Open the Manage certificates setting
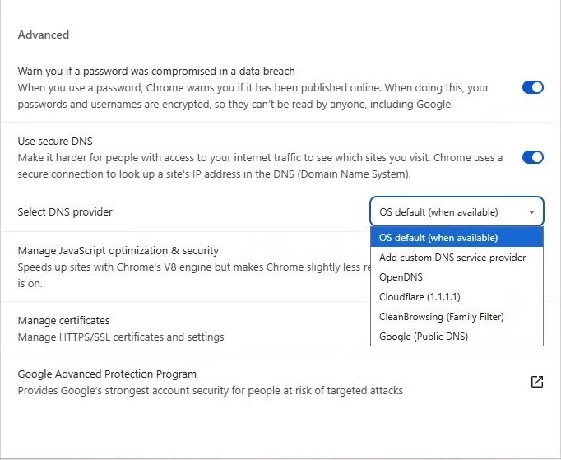The height and width of the screenshot is (460, 561). tap(63, 320)
